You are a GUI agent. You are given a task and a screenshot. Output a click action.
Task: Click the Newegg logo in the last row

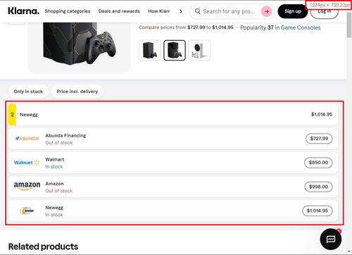tap(27, 211)
